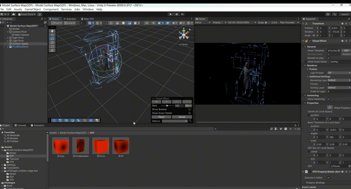Lock the Inspector panel
The height and width of the screenshot is (189, 351).
349,19
